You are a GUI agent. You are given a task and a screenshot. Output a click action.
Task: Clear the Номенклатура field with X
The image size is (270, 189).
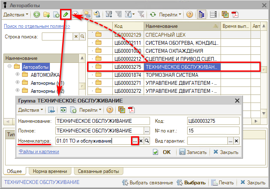[141, 141]
